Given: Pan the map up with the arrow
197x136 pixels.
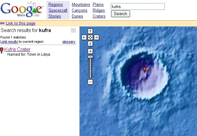Looking at the screenshot, I should coord(90,31).
